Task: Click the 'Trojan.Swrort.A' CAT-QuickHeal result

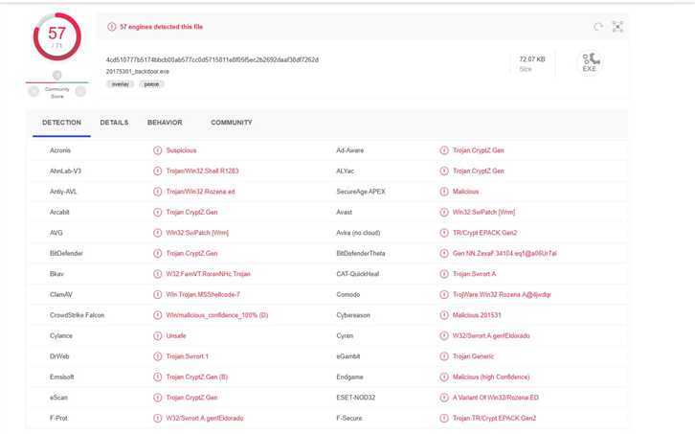Action: click(474, 274)
